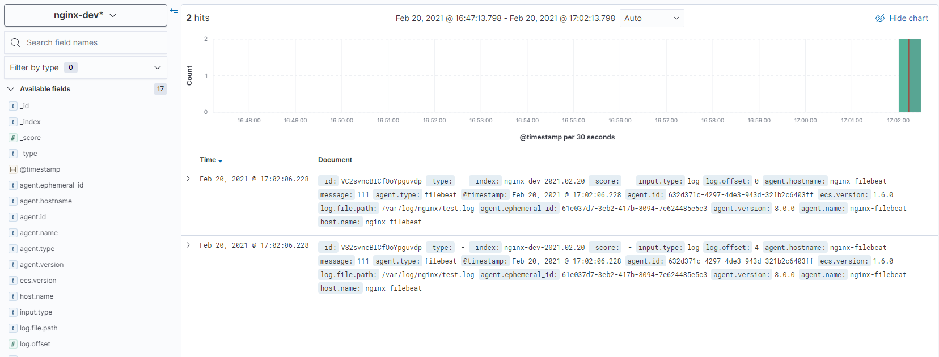
Task: Click log.offset value 0 in first document
Action: coord(756,181)
